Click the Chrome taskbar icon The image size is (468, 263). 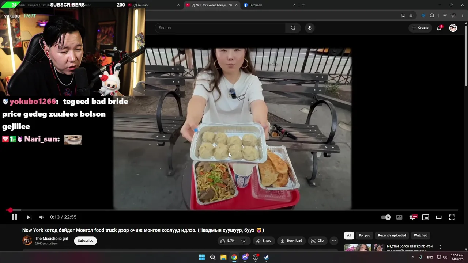234,257
